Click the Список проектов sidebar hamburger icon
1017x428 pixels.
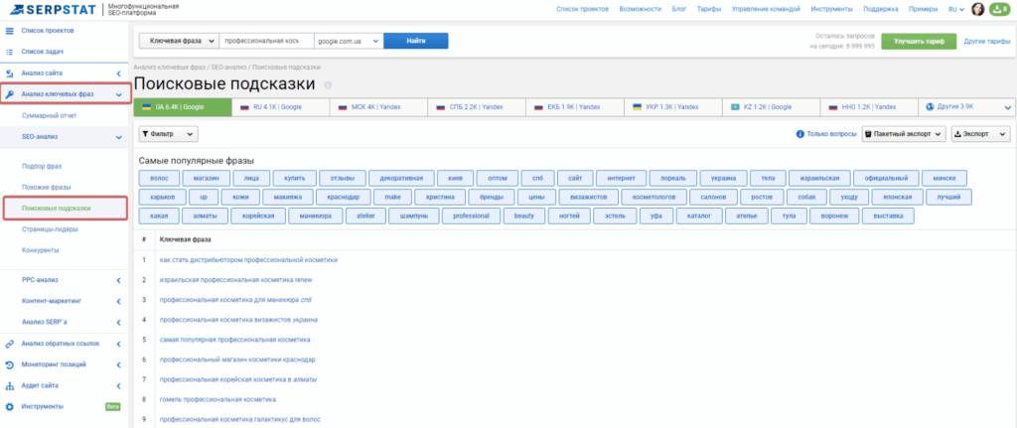coord(9,31)
